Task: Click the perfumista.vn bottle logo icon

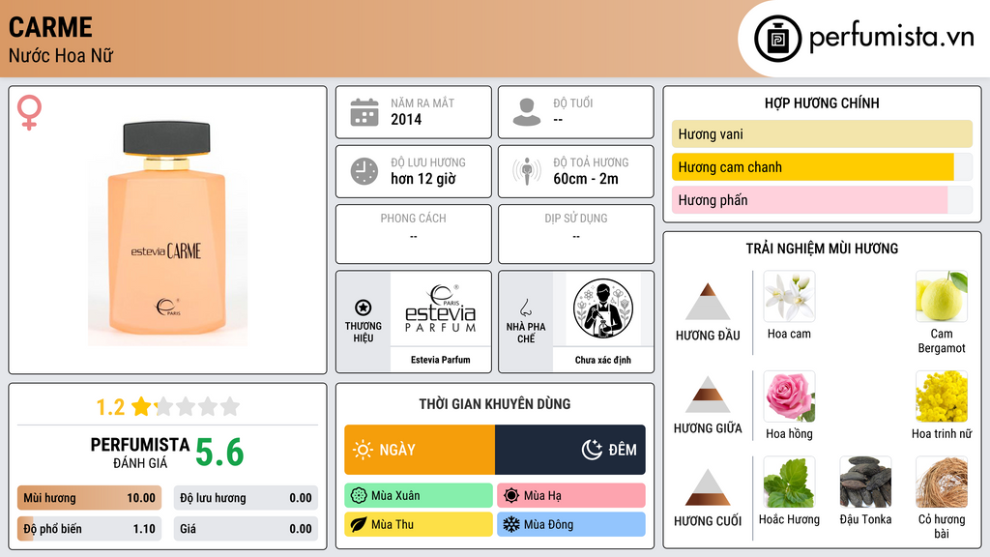Action: (777, 39)
